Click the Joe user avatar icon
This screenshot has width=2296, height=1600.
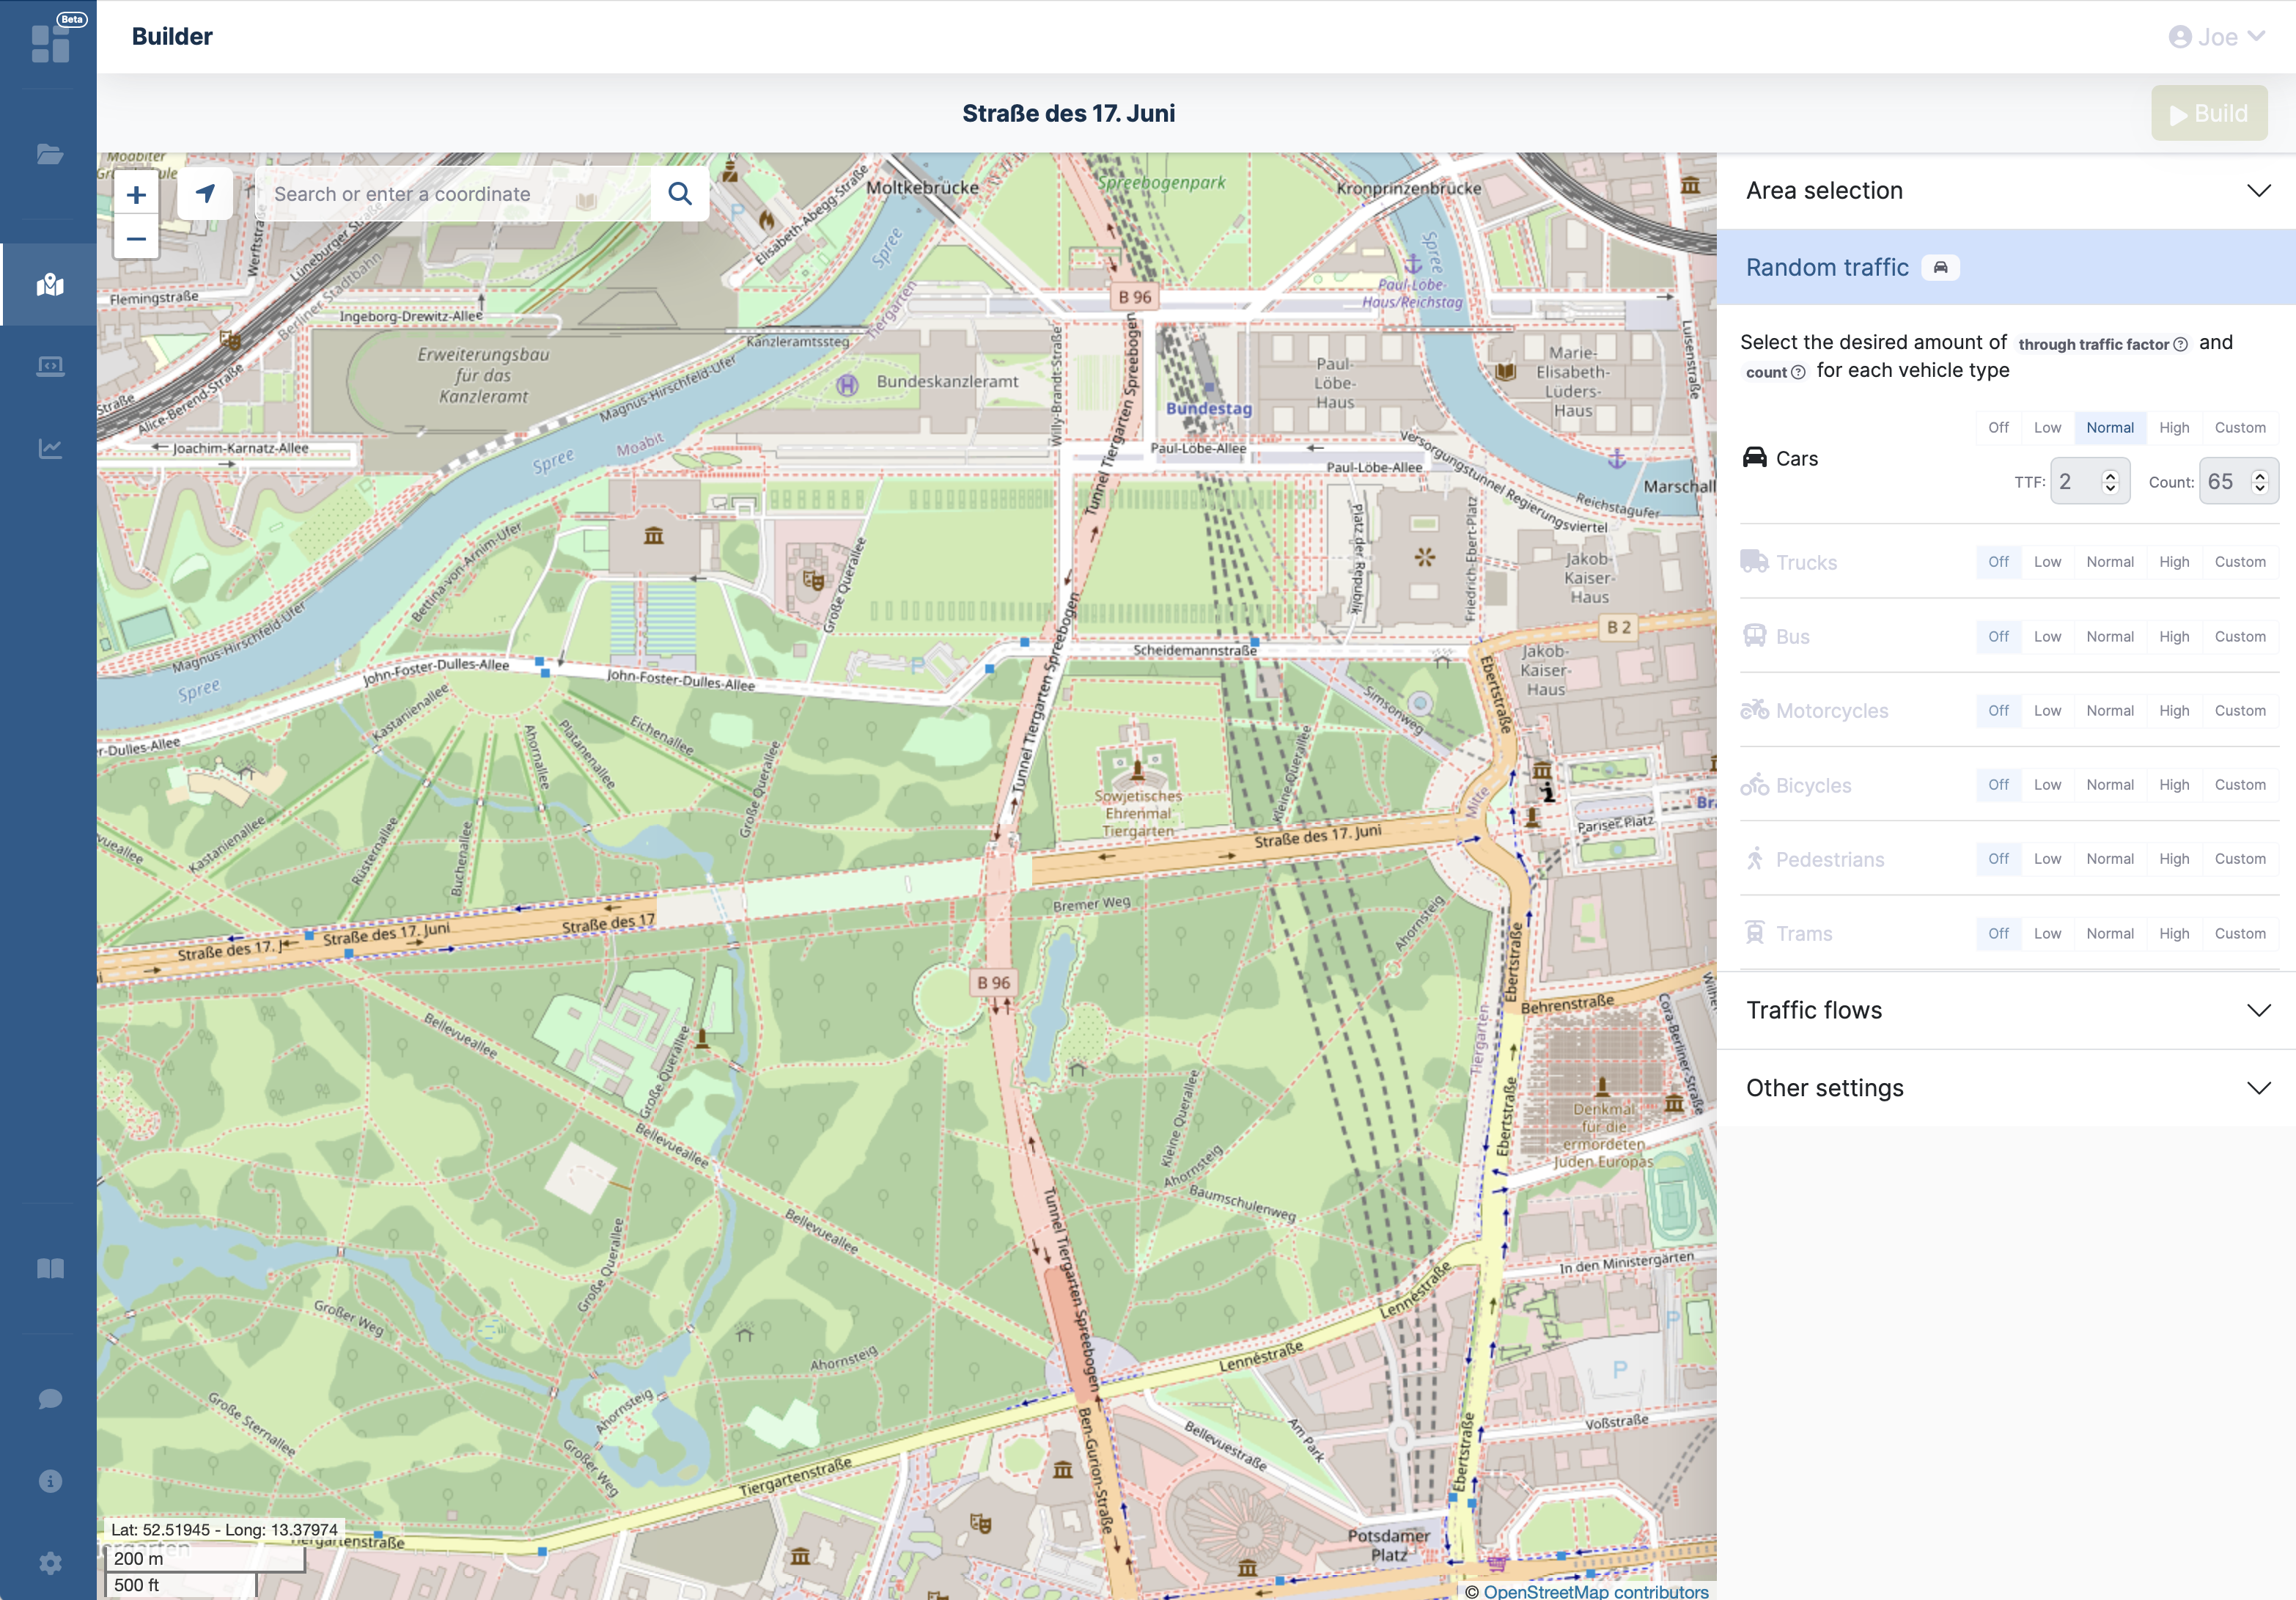[2180, 37]
